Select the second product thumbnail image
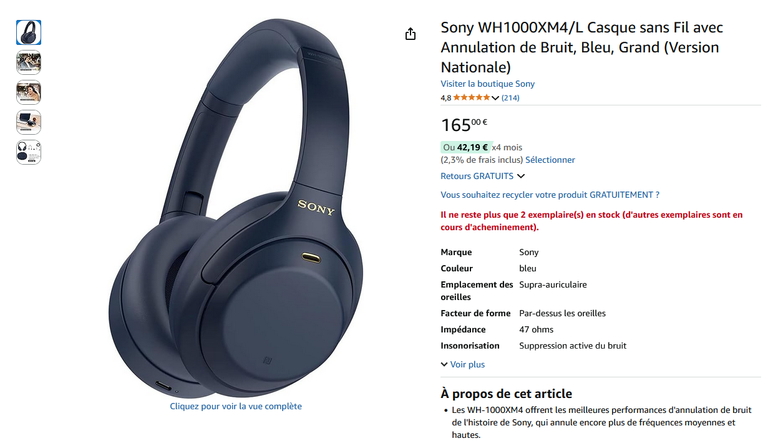 (x=29, y=62)
